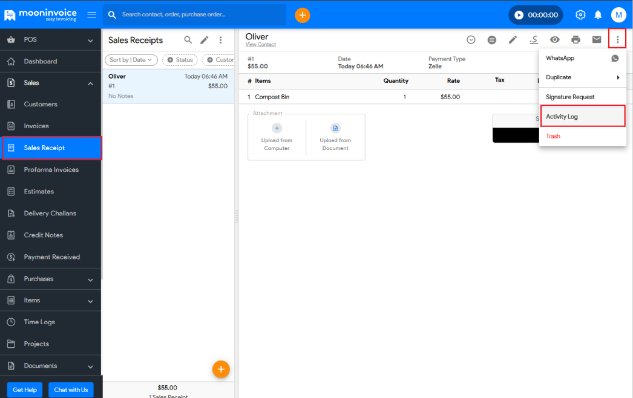Click the Chat with Us button

[71, 390]
